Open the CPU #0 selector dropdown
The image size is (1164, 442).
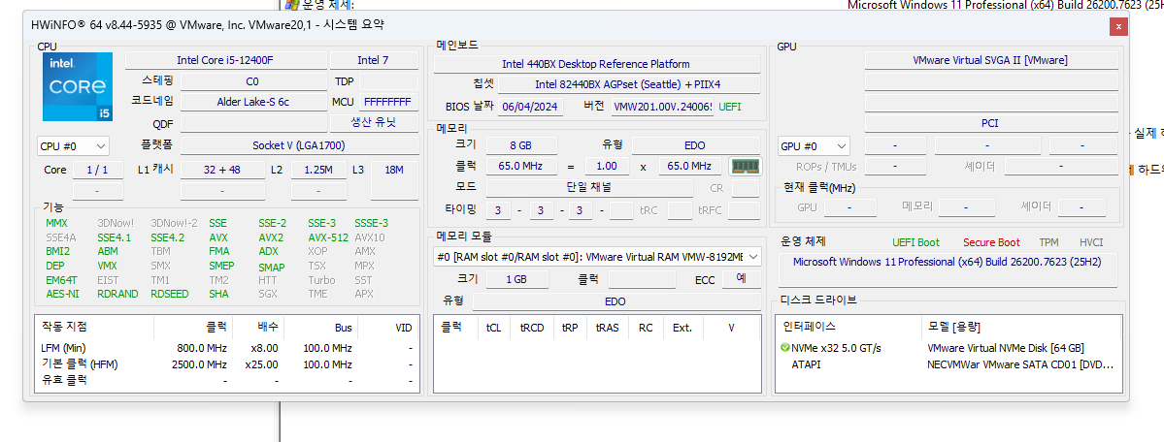(x=73, y=146)
